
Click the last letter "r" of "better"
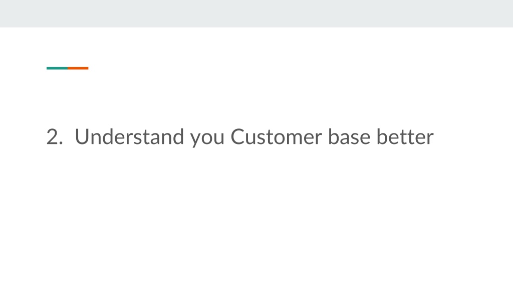tap(430, 138)
